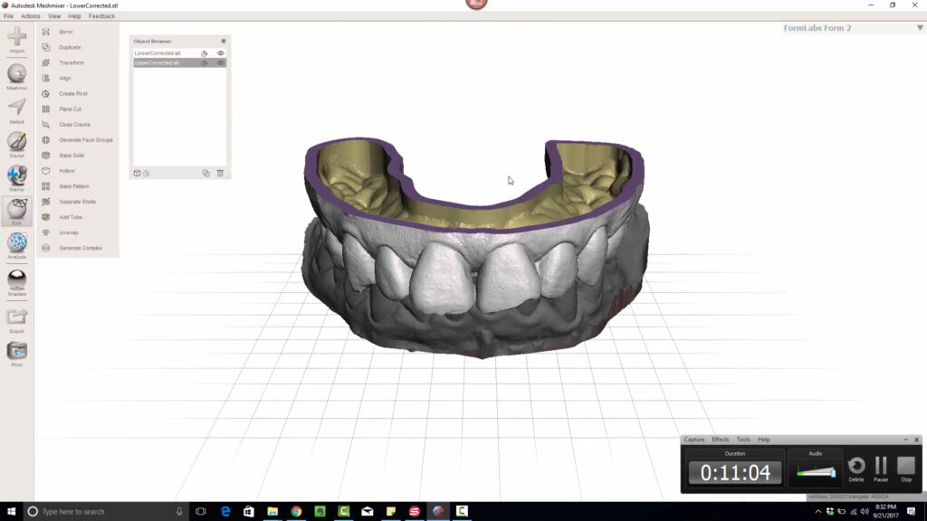Toggle visibility of UpperCorrected.stl
The width and height of the screenshot is (927, 521).
[x=221, y=62]
